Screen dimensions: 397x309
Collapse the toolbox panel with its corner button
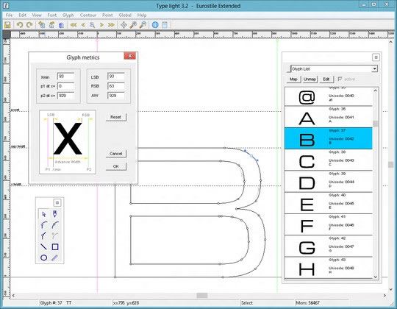[x=57, y=202]
